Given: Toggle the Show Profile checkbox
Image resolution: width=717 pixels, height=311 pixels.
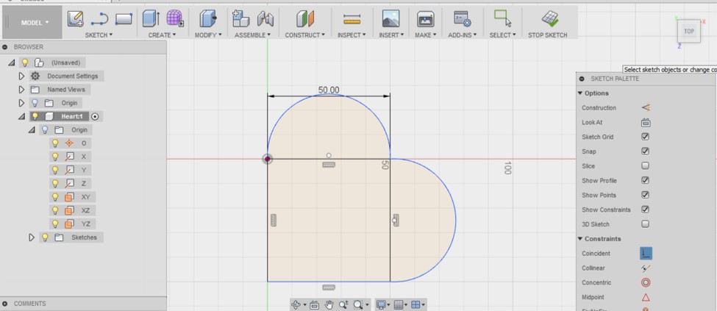Looking at the screenshot, I should (645, 181).
